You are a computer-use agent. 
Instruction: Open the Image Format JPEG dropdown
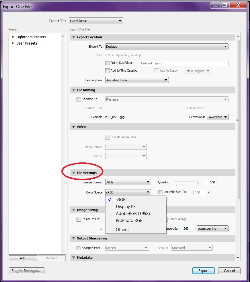point(128,182)
